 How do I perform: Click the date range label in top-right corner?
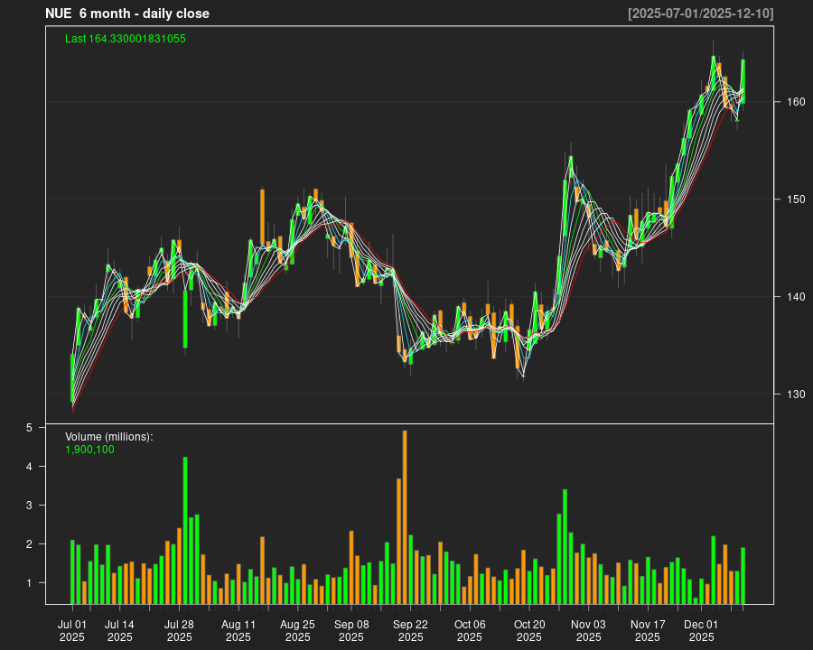[700, 14]
